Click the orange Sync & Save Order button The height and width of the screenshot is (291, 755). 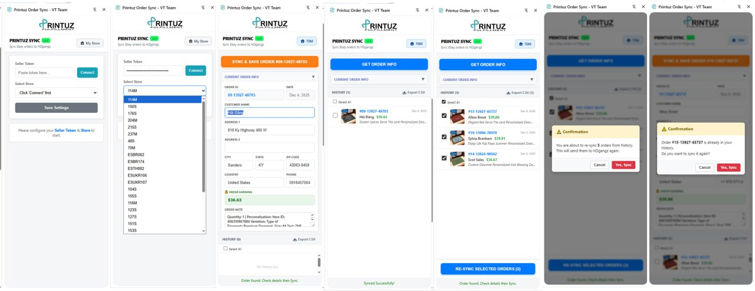pyautogui.click(x=269, y=61)
